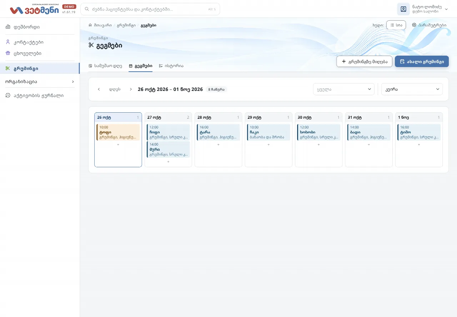Click the პარამეტრები gear icon
The image size is (457, 317).
(414, 25)
